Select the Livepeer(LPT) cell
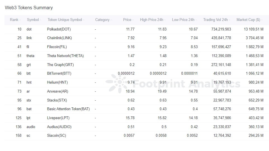 tap(58, 118)
